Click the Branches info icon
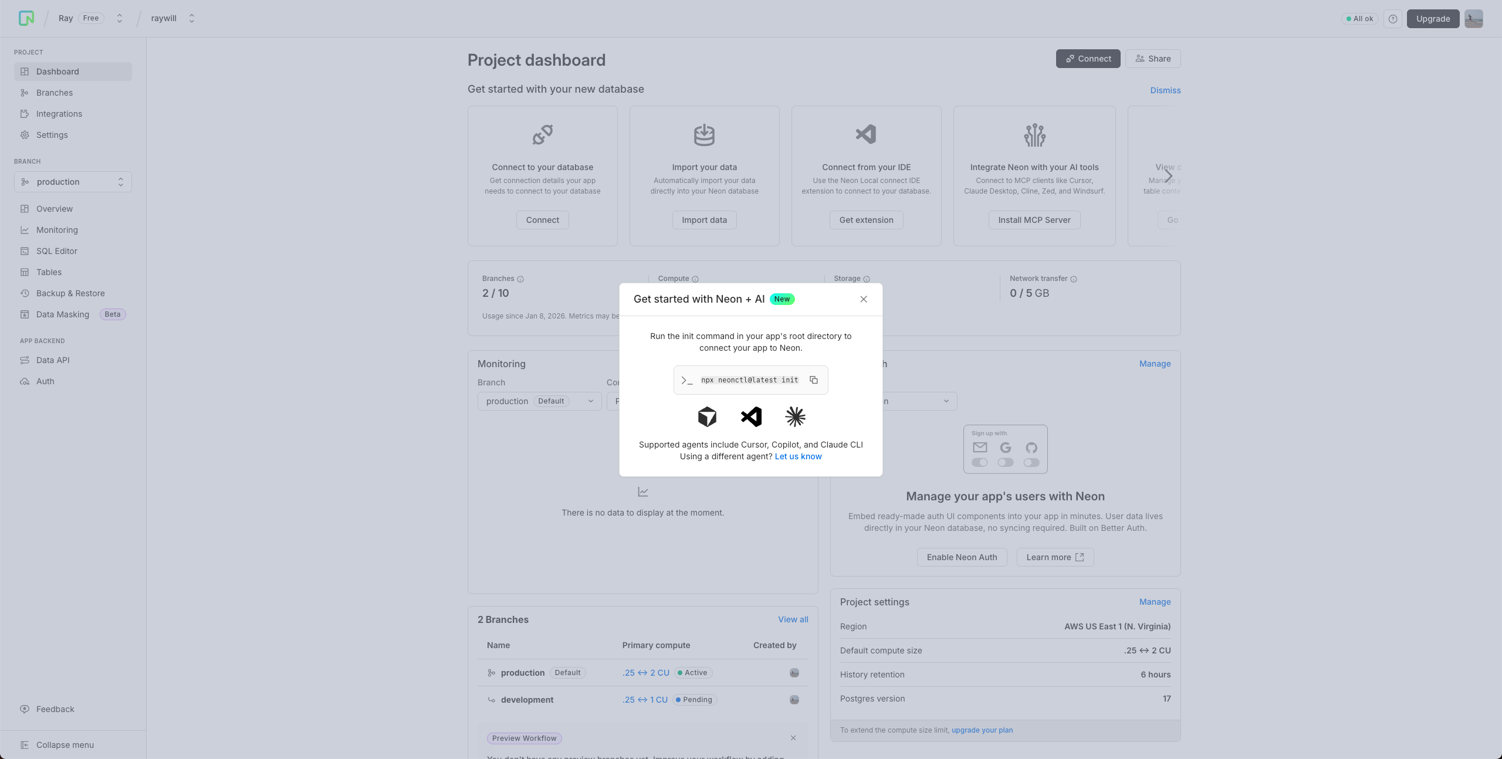The height and width of the screenshot is (759, 1502). [520, 279]
